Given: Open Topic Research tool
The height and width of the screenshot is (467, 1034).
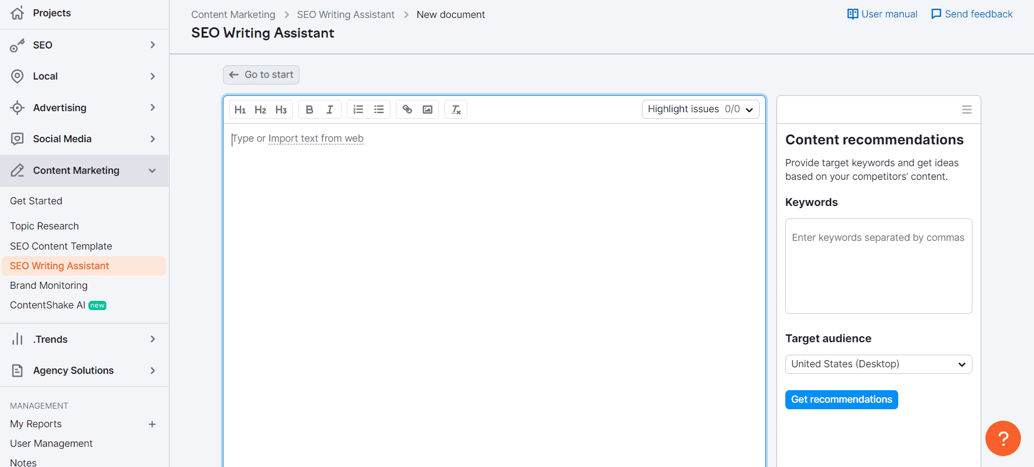Looking at the screenshot, I should (x=44, y=226).
